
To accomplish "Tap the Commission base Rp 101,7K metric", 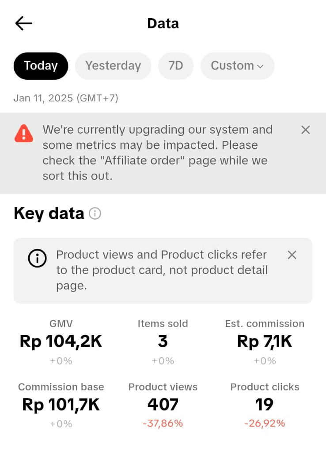I will click(61, 405).
